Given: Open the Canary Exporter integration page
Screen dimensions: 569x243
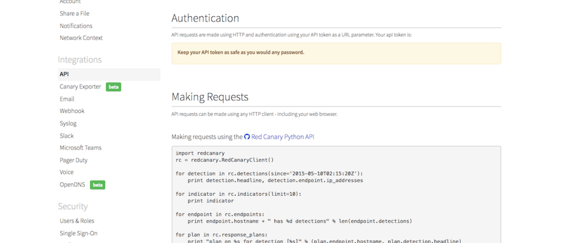Looking at the screenshot, I should point(80,87).
